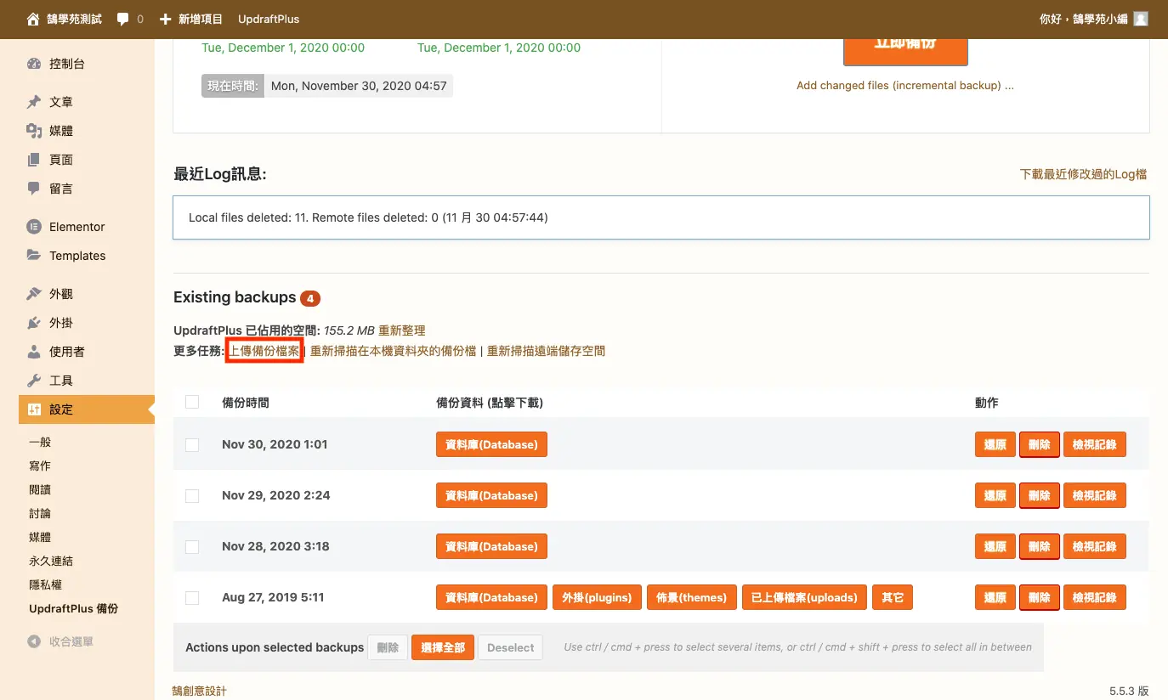
Task: Click Add changed files incremental backup link
Action: pyautogui.click(x=905, y=85)
